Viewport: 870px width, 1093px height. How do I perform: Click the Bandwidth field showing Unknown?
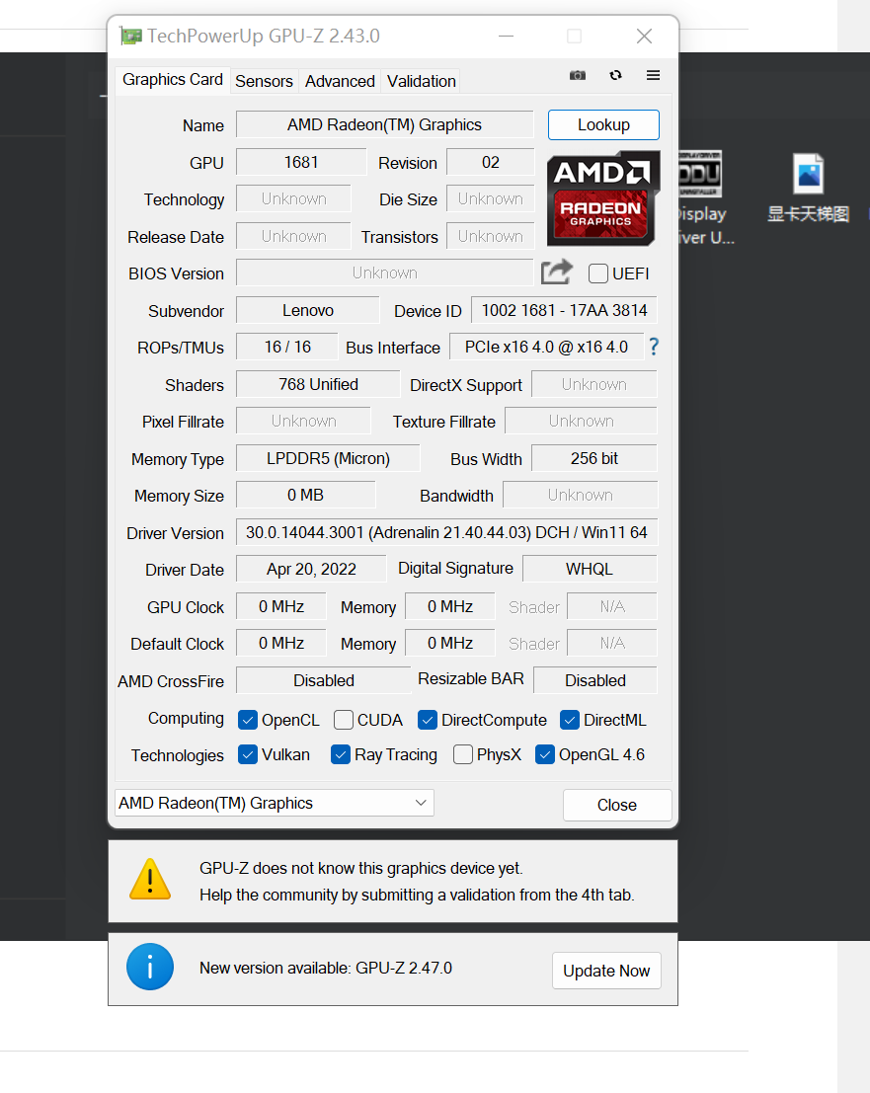tap(581, 495)
